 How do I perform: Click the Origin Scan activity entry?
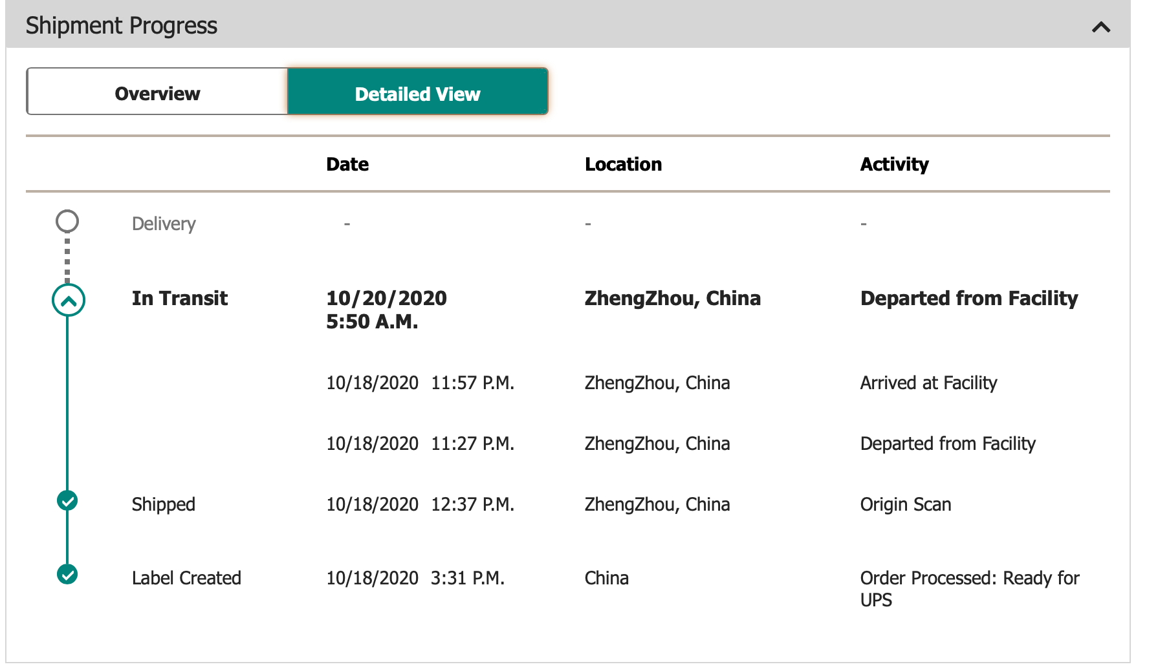coord(905,504)
